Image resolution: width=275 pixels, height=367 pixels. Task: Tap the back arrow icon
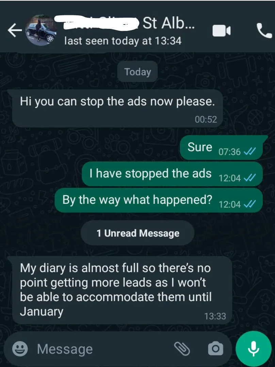pos(15,30)
